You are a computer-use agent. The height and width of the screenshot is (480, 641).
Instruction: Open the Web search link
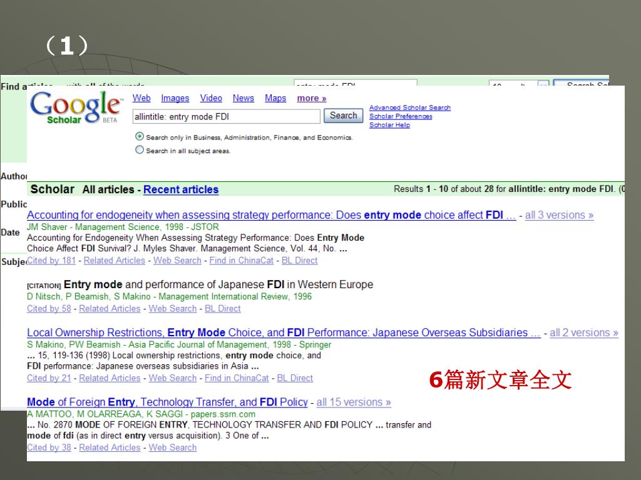click(141, 98)
